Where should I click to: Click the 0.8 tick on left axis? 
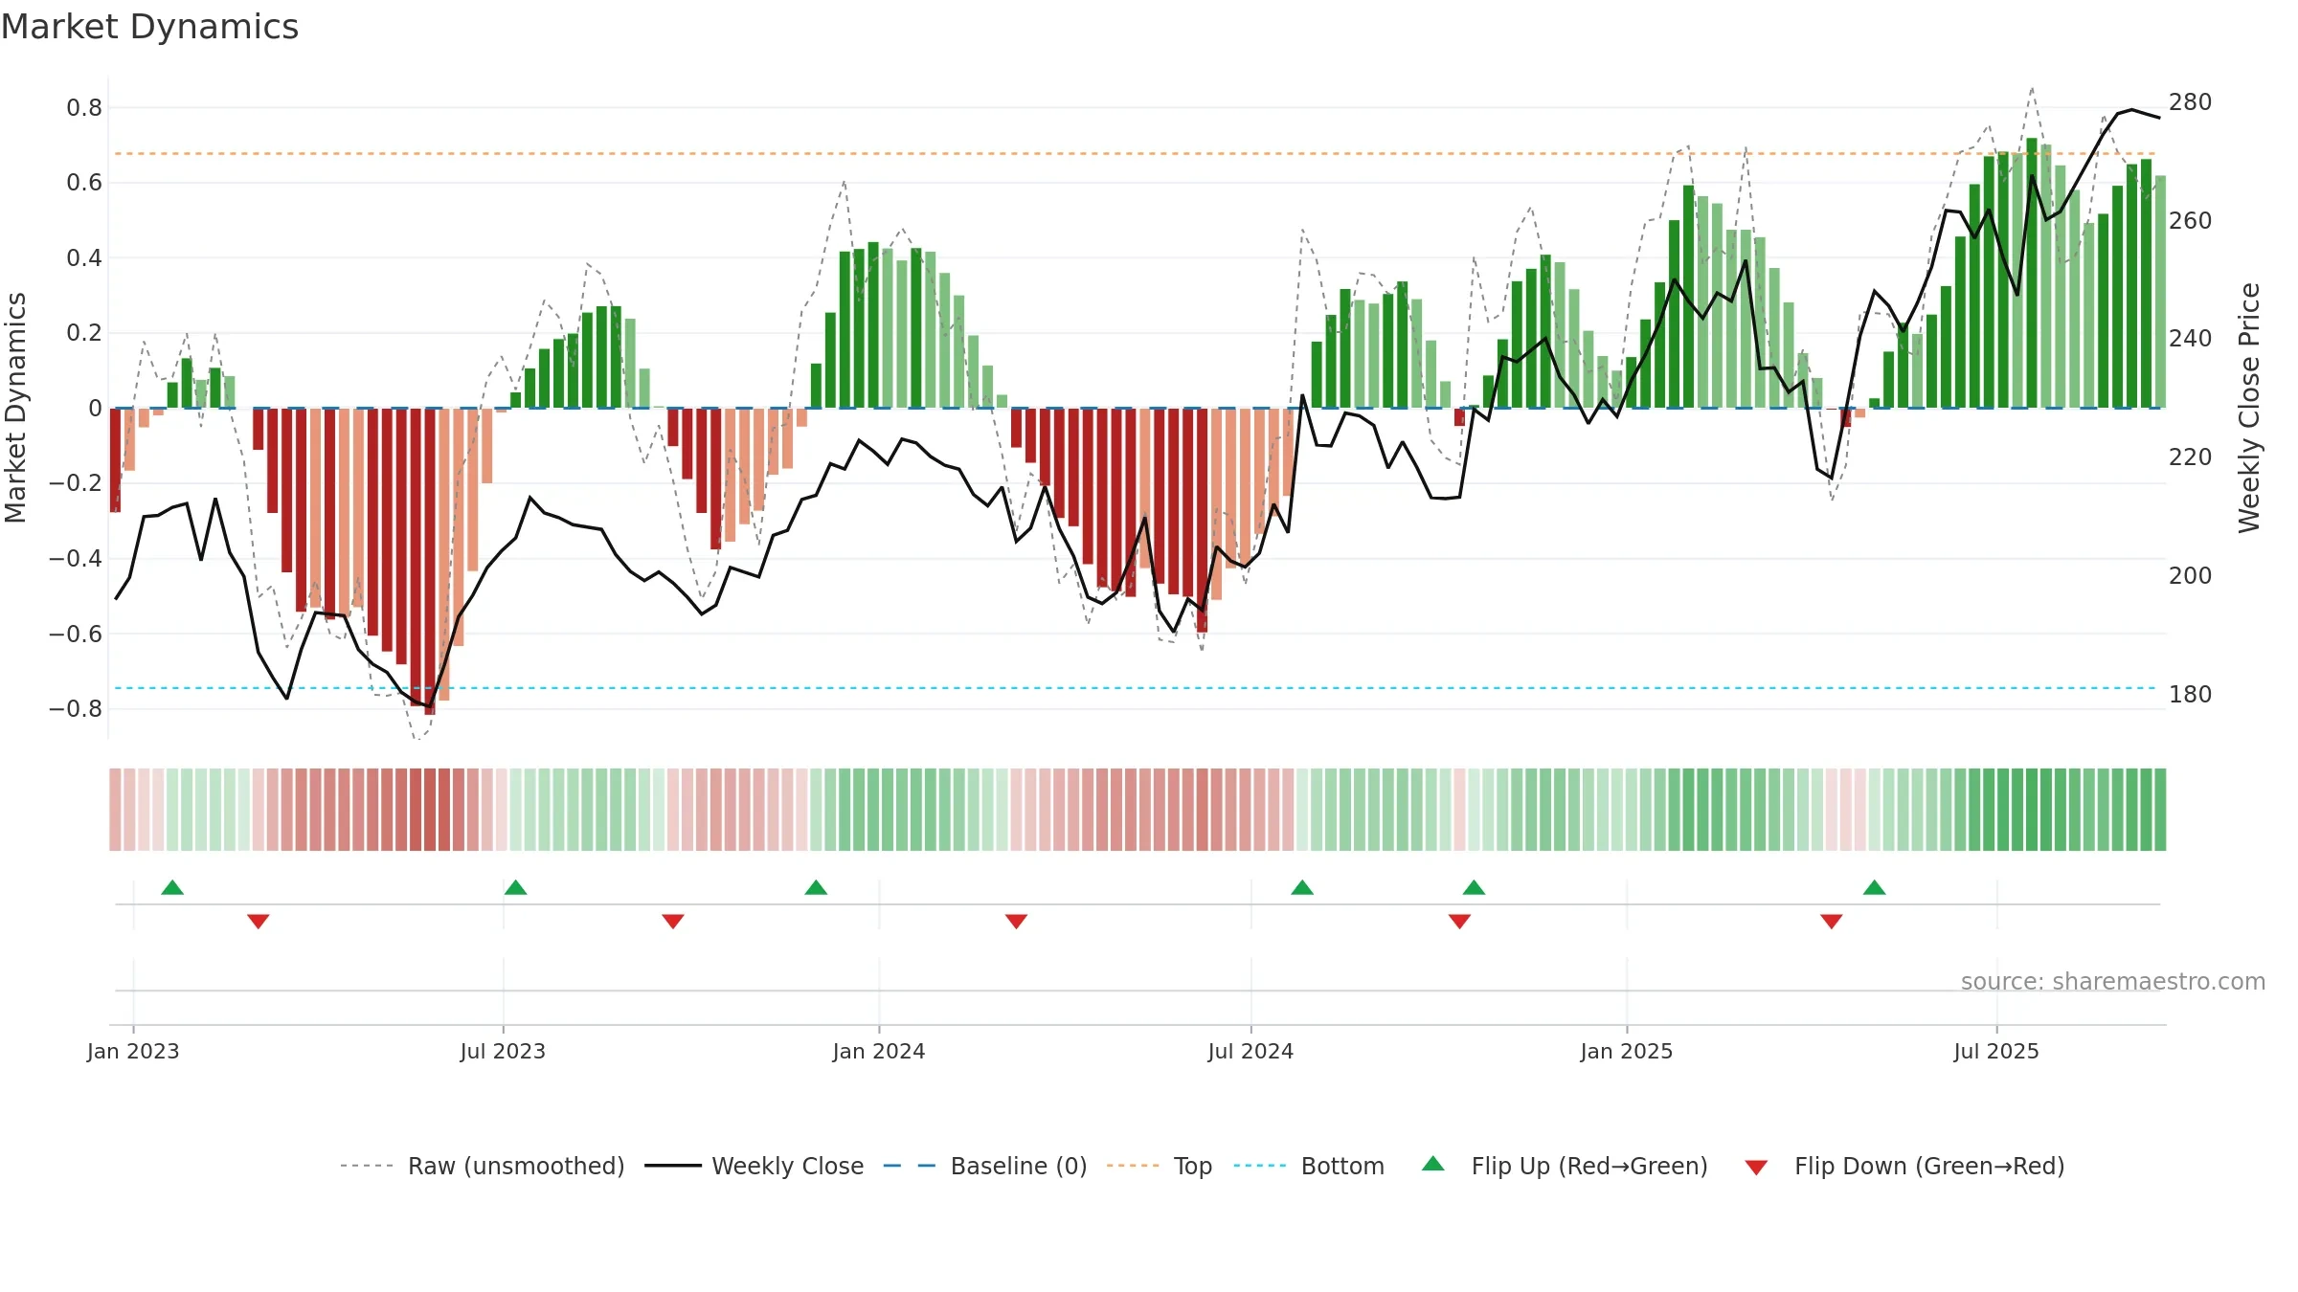pos(84,107)
